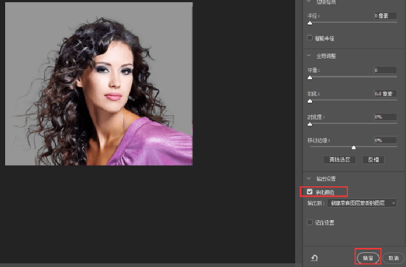Collapse the 边缘检测 edge detection section
The image size is (406, 267).
click(x=309, y=1)
